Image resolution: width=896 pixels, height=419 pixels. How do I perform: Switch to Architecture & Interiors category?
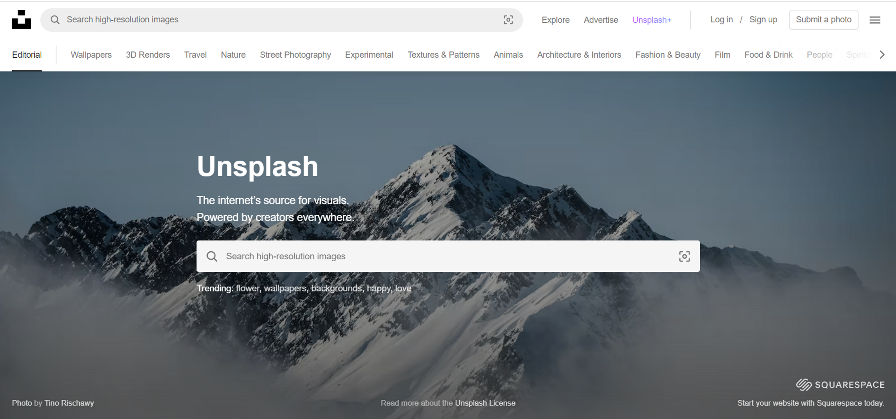(579, 55)
